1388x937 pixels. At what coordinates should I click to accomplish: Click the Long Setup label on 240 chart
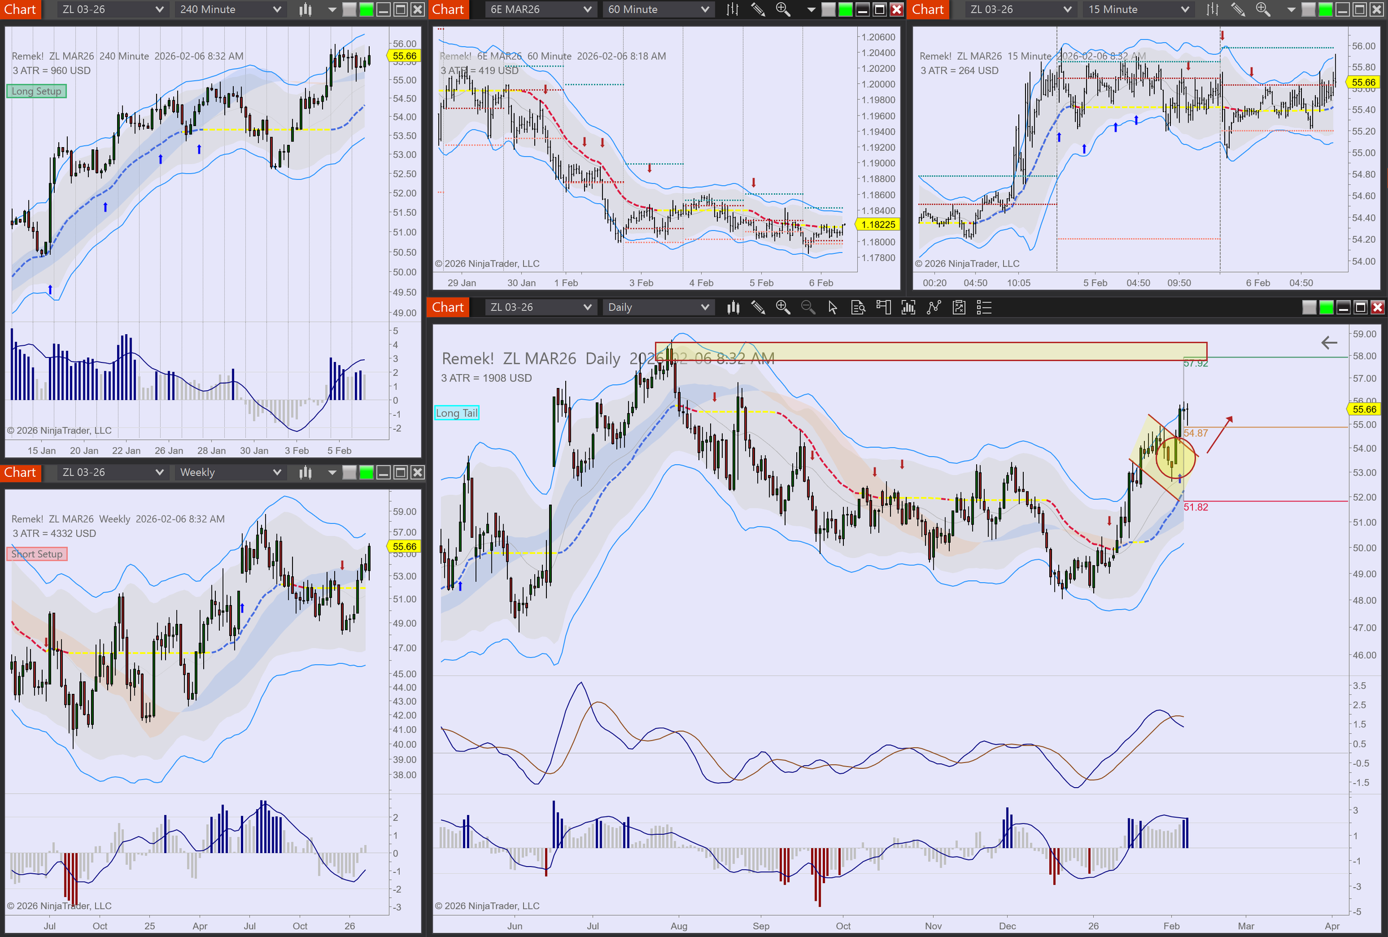point(37,92)
